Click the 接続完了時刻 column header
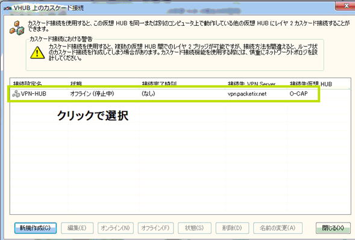This screenshot has height=240, width=355. pyautogui.click(x=159, y=84)
